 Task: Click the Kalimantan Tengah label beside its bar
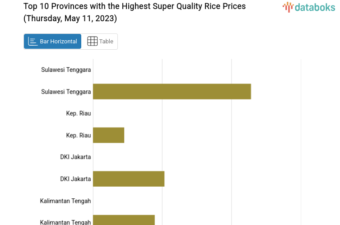tap(65, 222)
